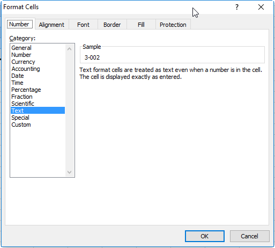
Task: Select the Number tab
Action: coord(19,24)
